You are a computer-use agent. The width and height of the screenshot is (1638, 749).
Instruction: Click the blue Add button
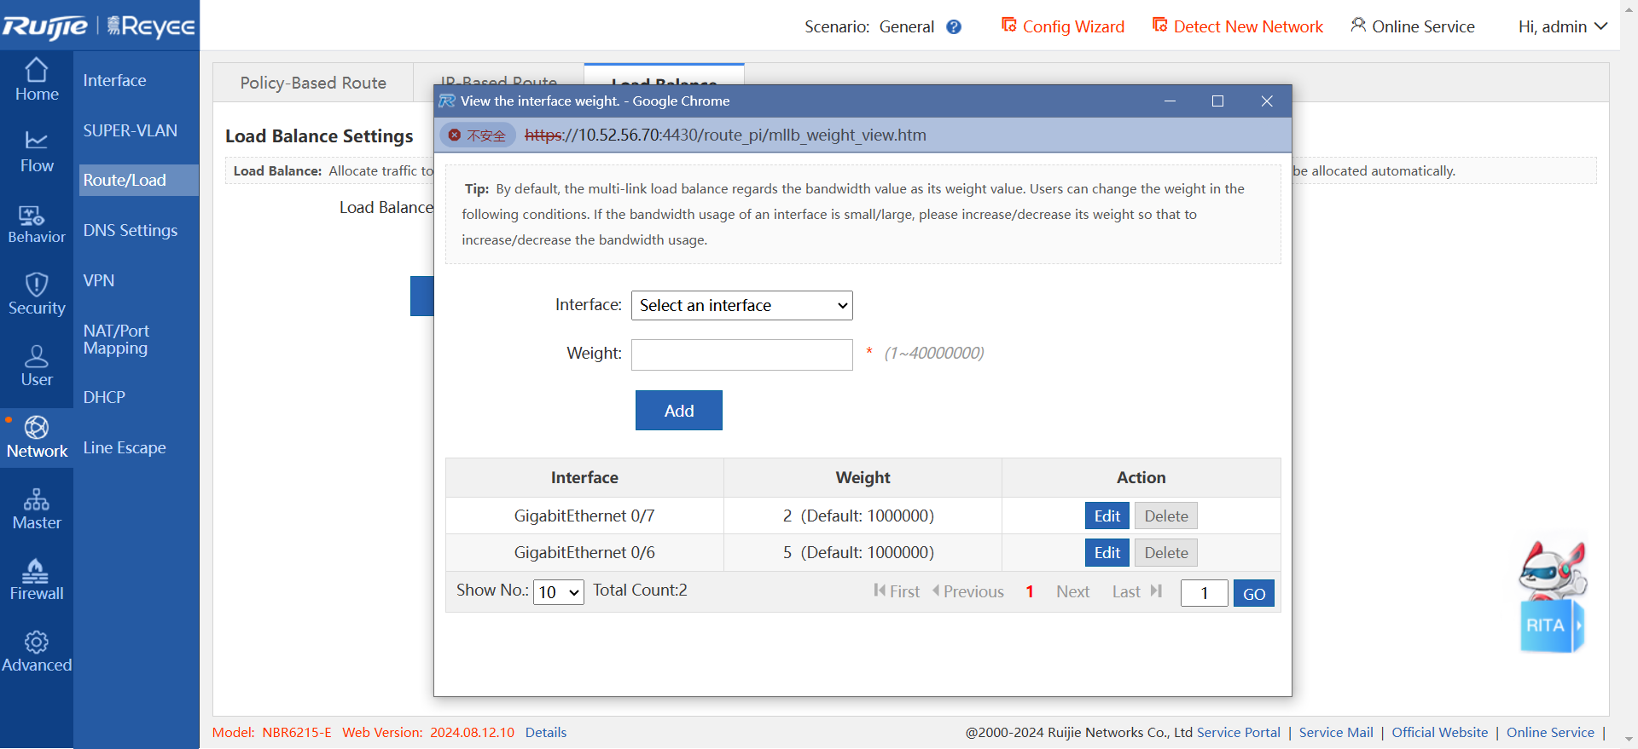678,411
